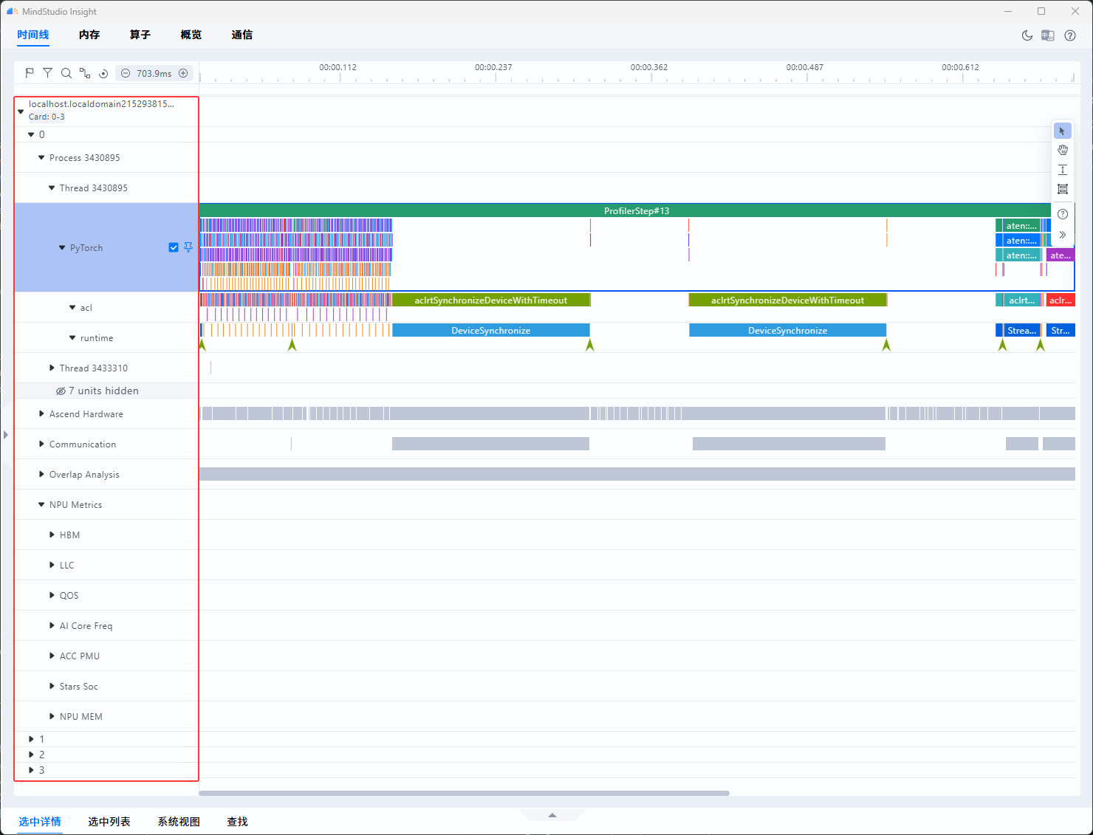1093x835 pixels.
Task: Select the Stars Soc row
Action: [106, 686]
